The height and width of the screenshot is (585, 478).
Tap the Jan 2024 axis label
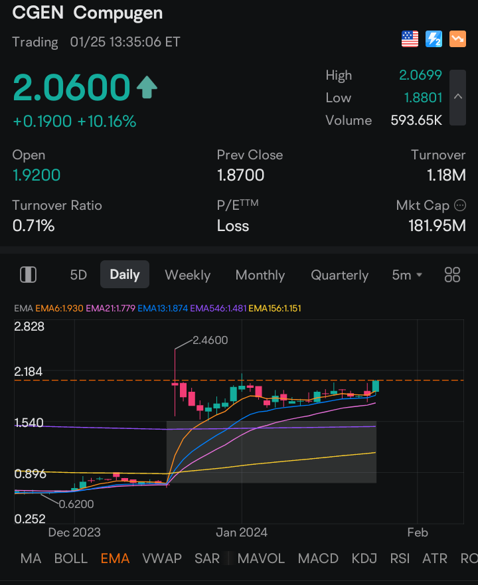[x=242, y=533]
